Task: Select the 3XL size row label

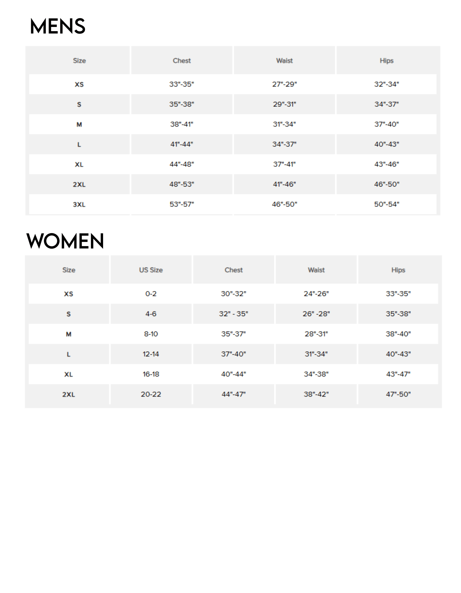Action: tap(79, 205)
